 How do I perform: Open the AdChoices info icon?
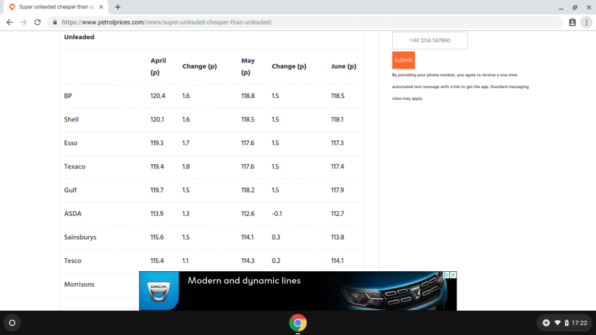[x=446, y=275]
